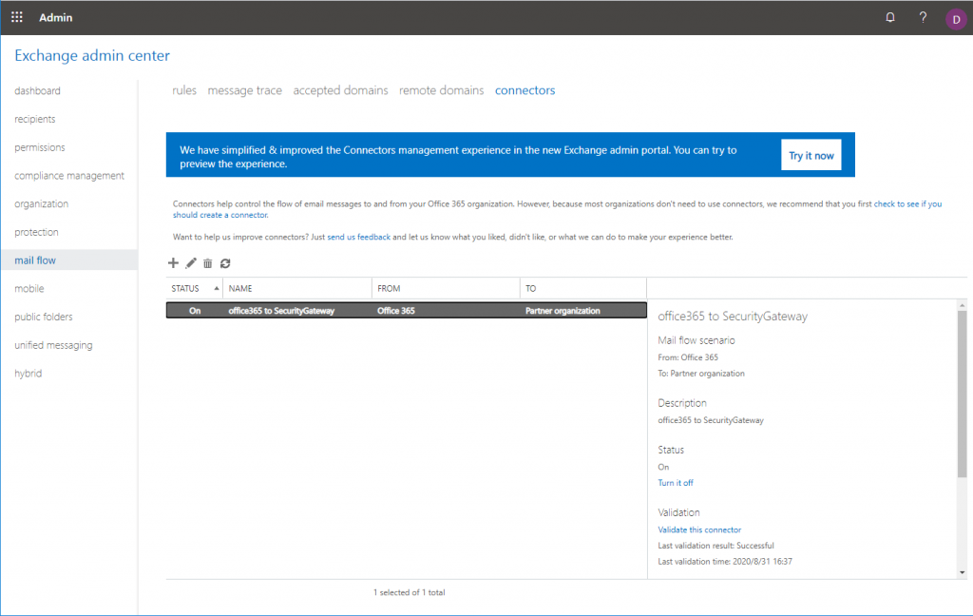
Task: Open the notifications bell
Action: (x=890, y=17)
